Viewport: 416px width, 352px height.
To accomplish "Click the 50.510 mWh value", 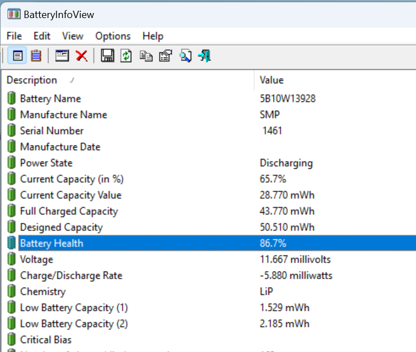I will [287, 227].
